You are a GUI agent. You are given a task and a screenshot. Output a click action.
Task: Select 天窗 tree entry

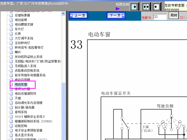(18, 98)
